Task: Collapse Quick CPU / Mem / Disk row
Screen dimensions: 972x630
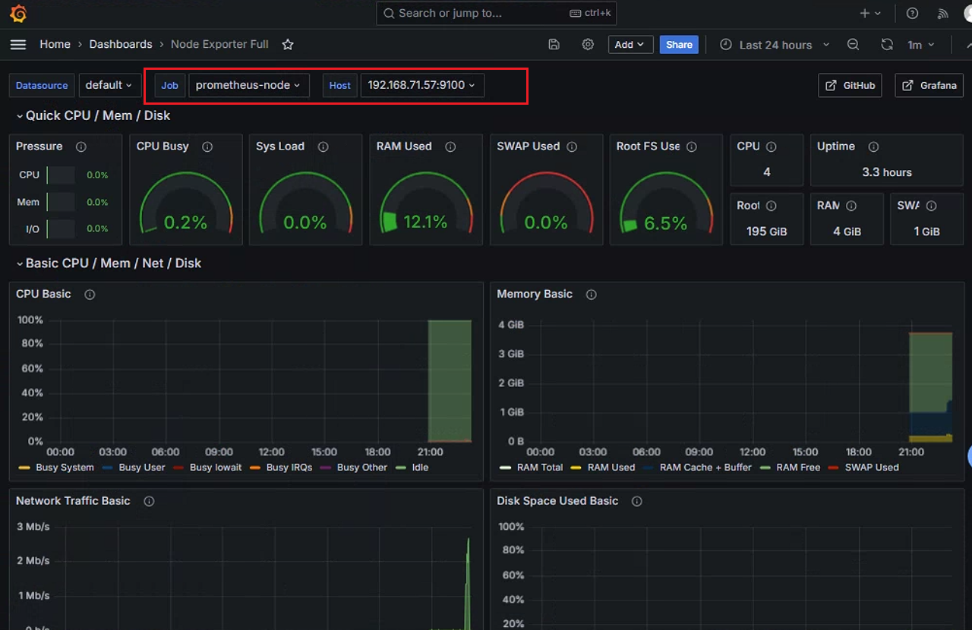Action: 93,115
